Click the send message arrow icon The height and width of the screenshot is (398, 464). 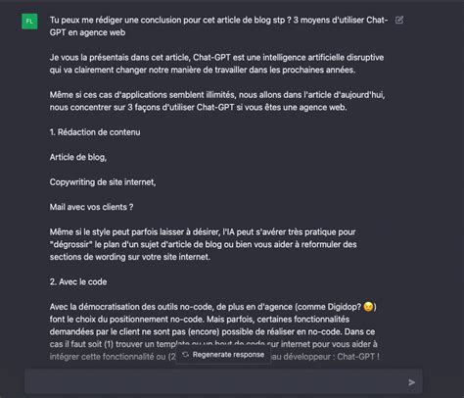coord(412,382)
